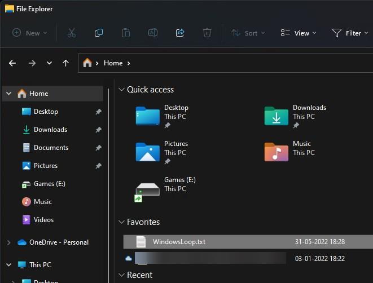
Task: Open the Filter menu
Action: [348, 33]
